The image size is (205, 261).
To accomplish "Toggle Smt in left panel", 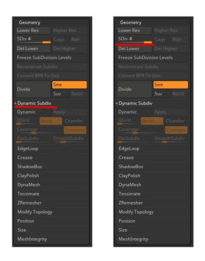I will point(69,85).
